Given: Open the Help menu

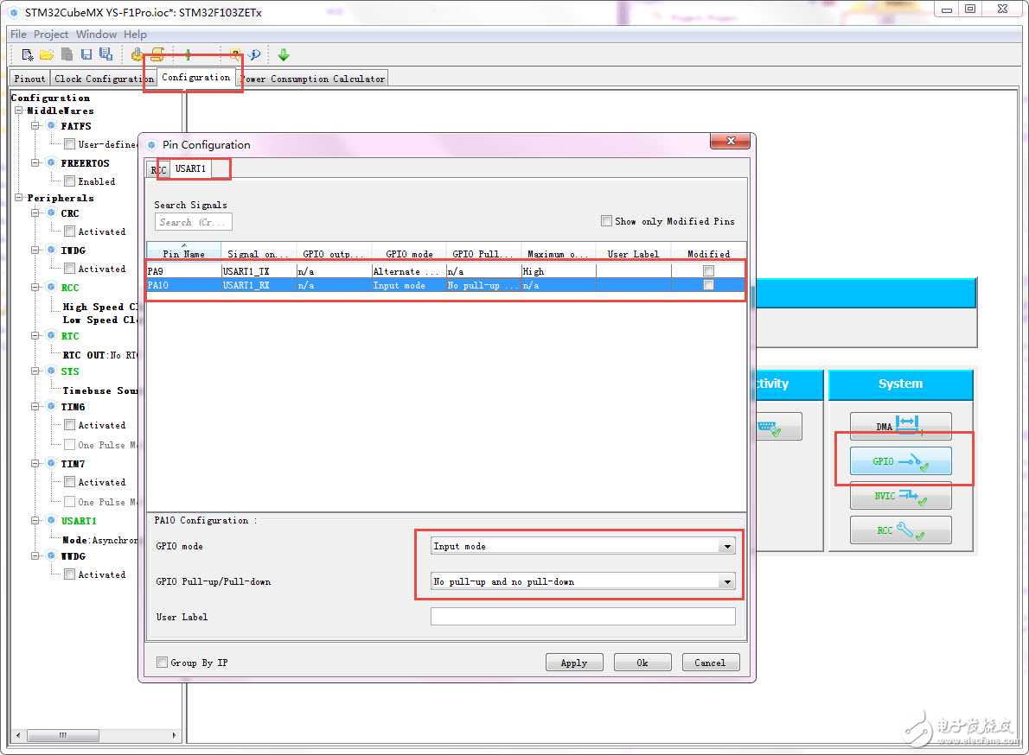Looking at the screenshot, I should point(135,34).
